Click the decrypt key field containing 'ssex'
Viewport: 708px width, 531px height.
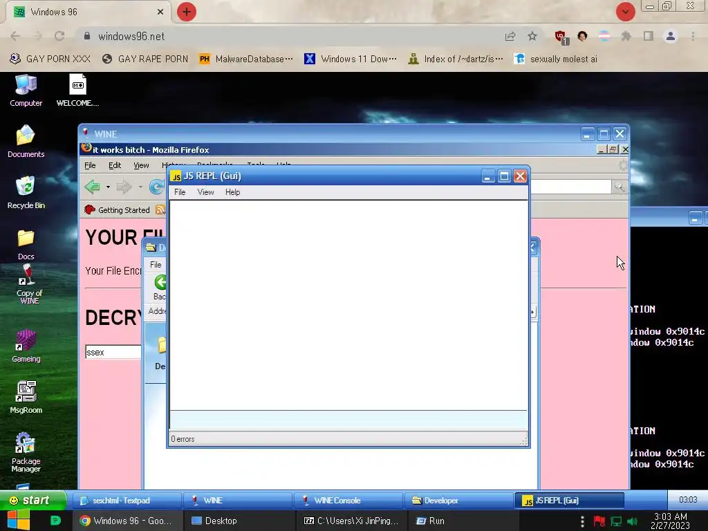(x=113, y=352)
